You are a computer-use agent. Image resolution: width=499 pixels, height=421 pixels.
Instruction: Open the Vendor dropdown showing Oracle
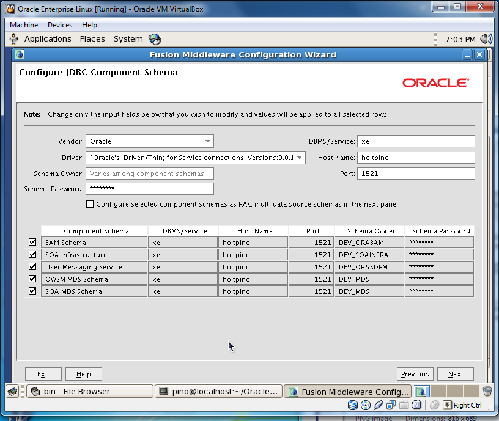(209, 141)
